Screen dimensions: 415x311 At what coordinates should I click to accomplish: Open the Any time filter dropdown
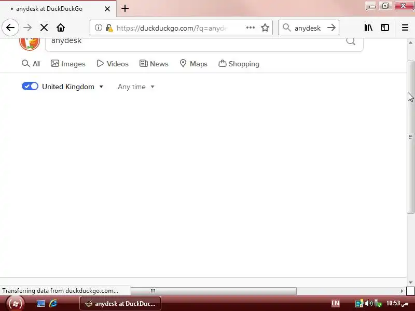tap(136, 87)
